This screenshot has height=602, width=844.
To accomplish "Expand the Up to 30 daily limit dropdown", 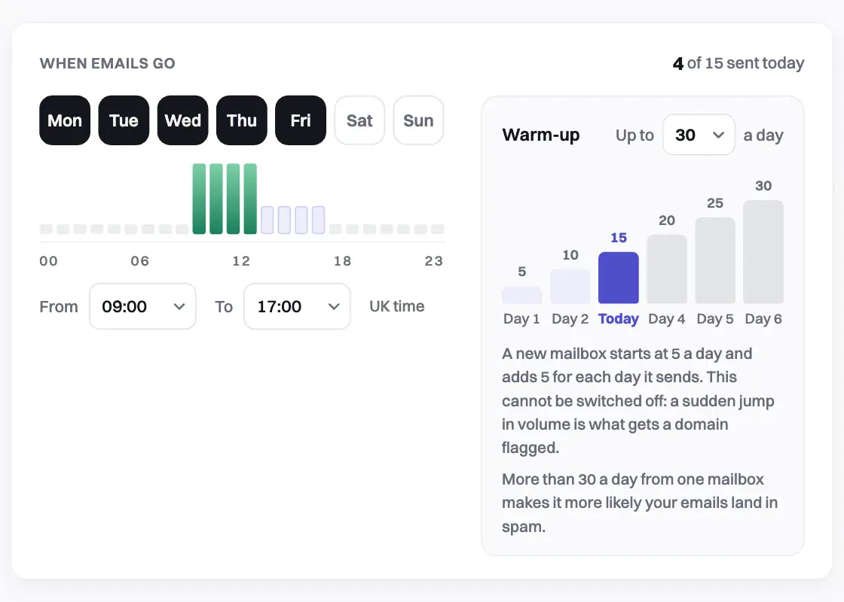I will coord(699,135).
